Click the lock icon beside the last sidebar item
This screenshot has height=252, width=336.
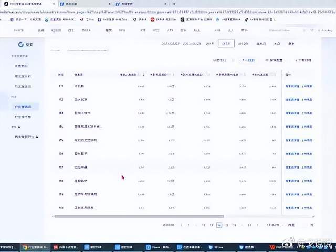pyautogui.click(x=37, y=136)
